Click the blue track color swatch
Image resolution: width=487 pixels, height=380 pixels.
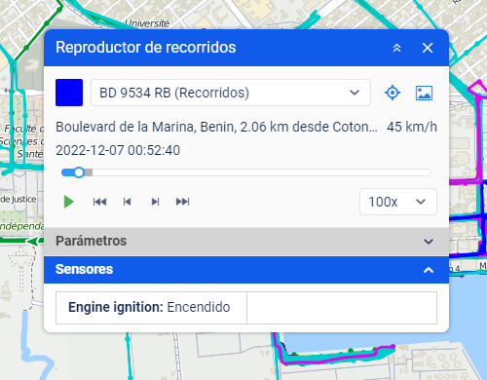pos(69,93)
